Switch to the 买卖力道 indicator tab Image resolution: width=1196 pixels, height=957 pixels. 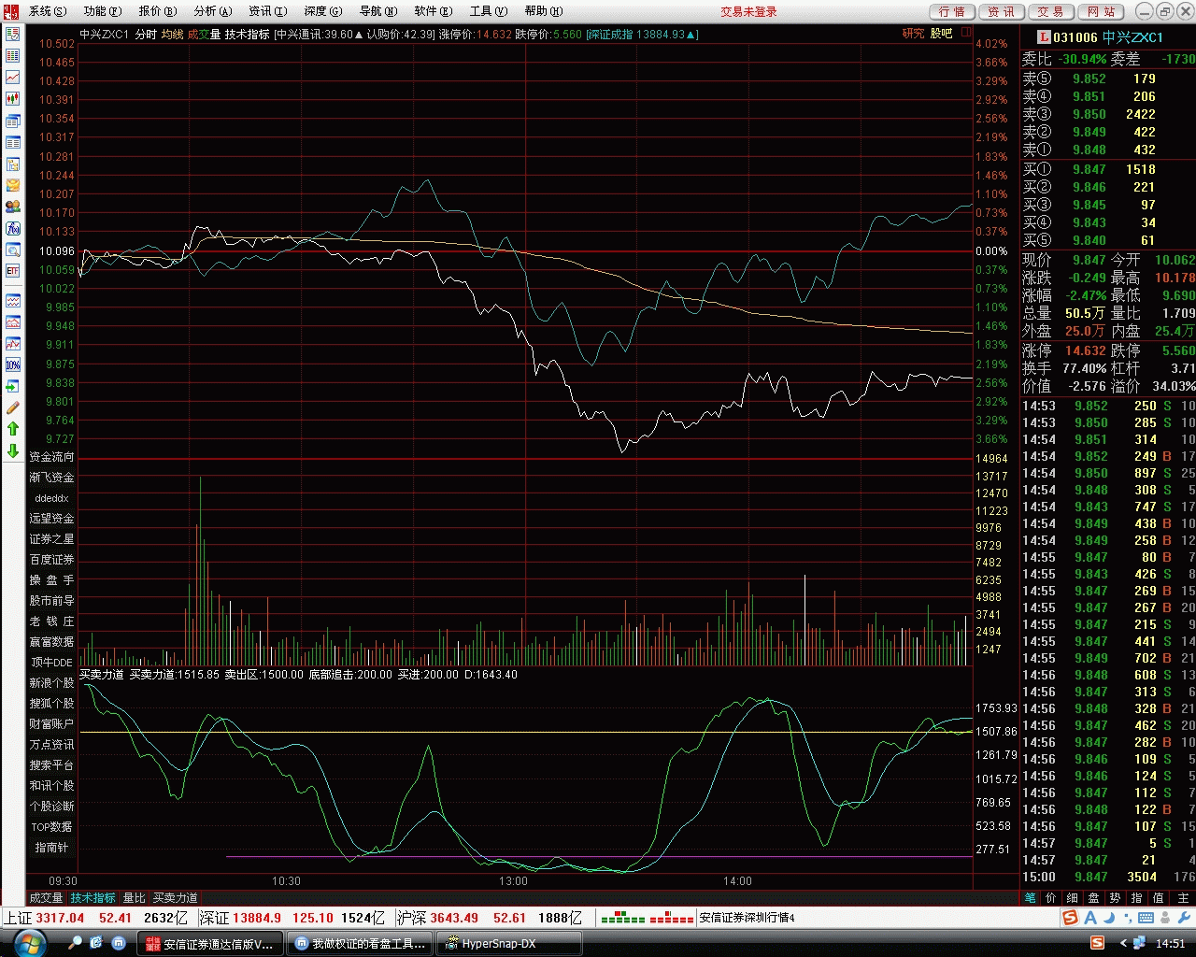(176, 898)
